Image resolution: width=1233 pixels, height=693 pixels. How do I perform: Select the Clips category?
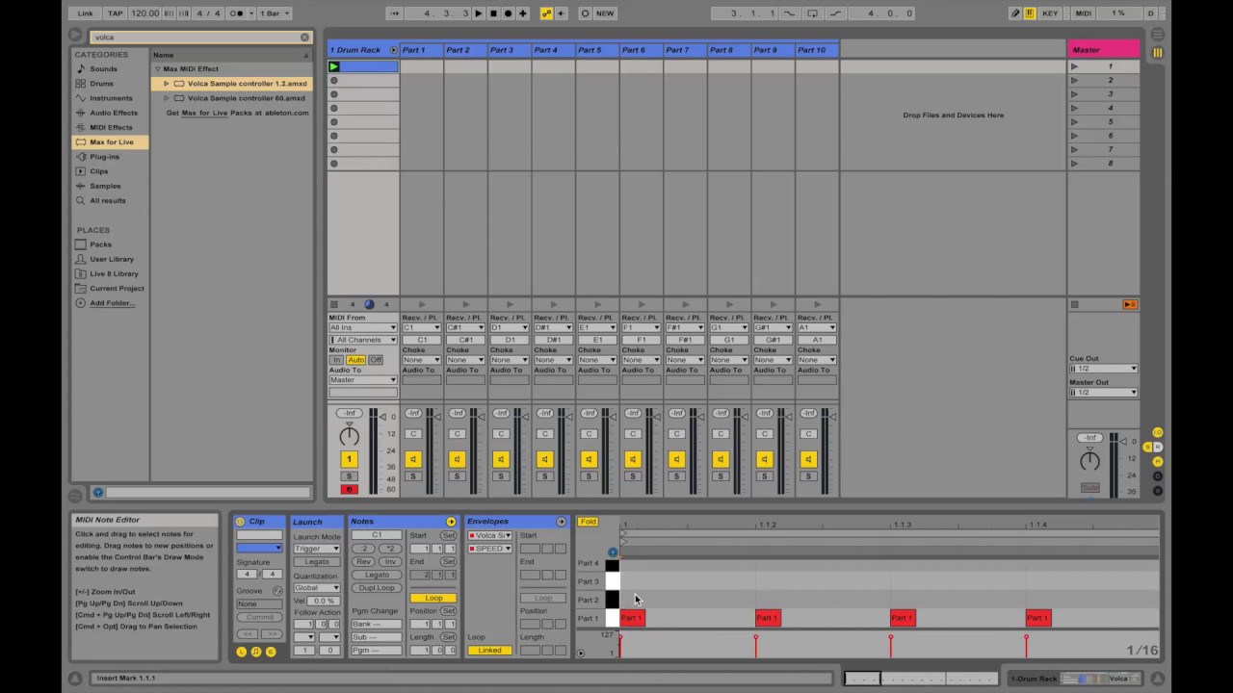point(99,171)
